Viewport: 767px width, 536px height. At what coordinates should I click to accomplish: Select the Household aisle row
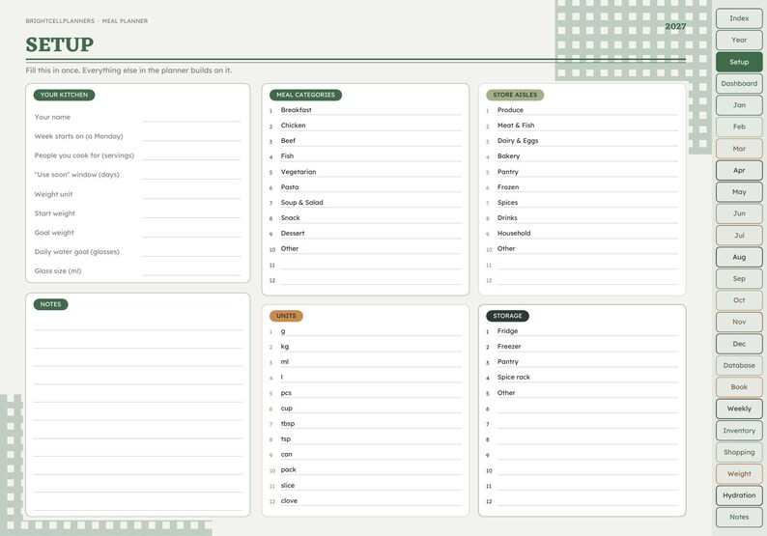(x=582, y=234)
